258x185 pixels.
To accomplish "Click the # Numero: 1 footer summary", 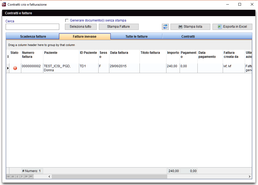I will (x=32, y=171).
